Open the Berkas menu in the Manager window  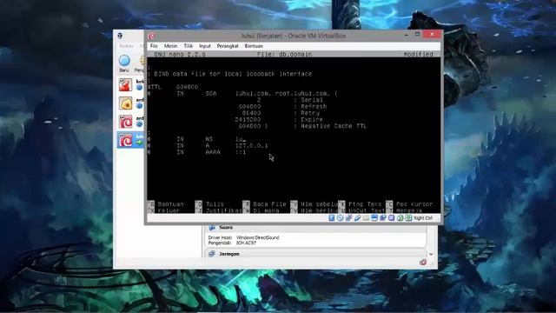pos(126,46)
